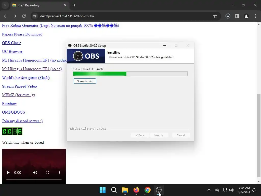Screen dimensions: 261x196
Task: Open Firefox from the taskbar
Action: click(136, 190)
